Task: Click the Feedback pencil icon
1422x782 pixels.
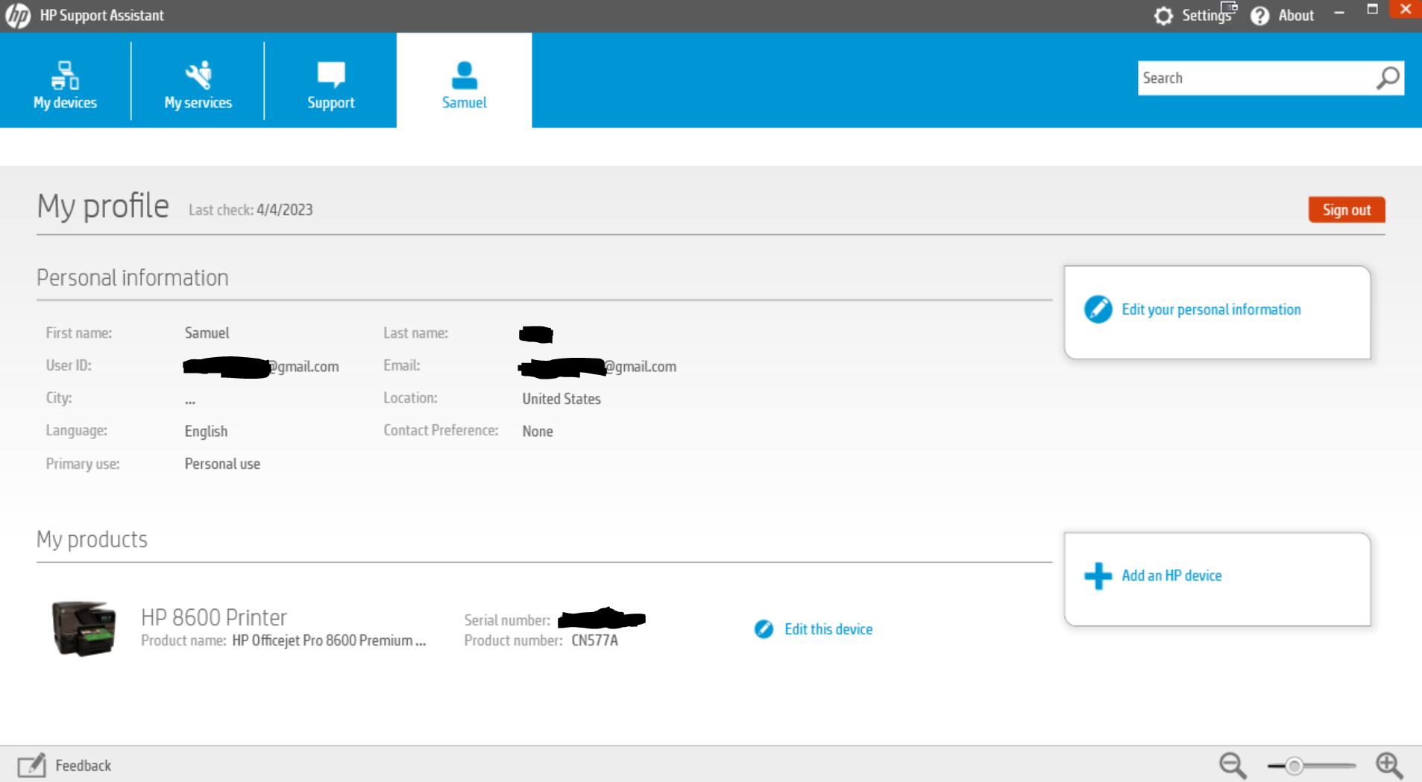Action: pyautogui.click(x=31, y=765)
